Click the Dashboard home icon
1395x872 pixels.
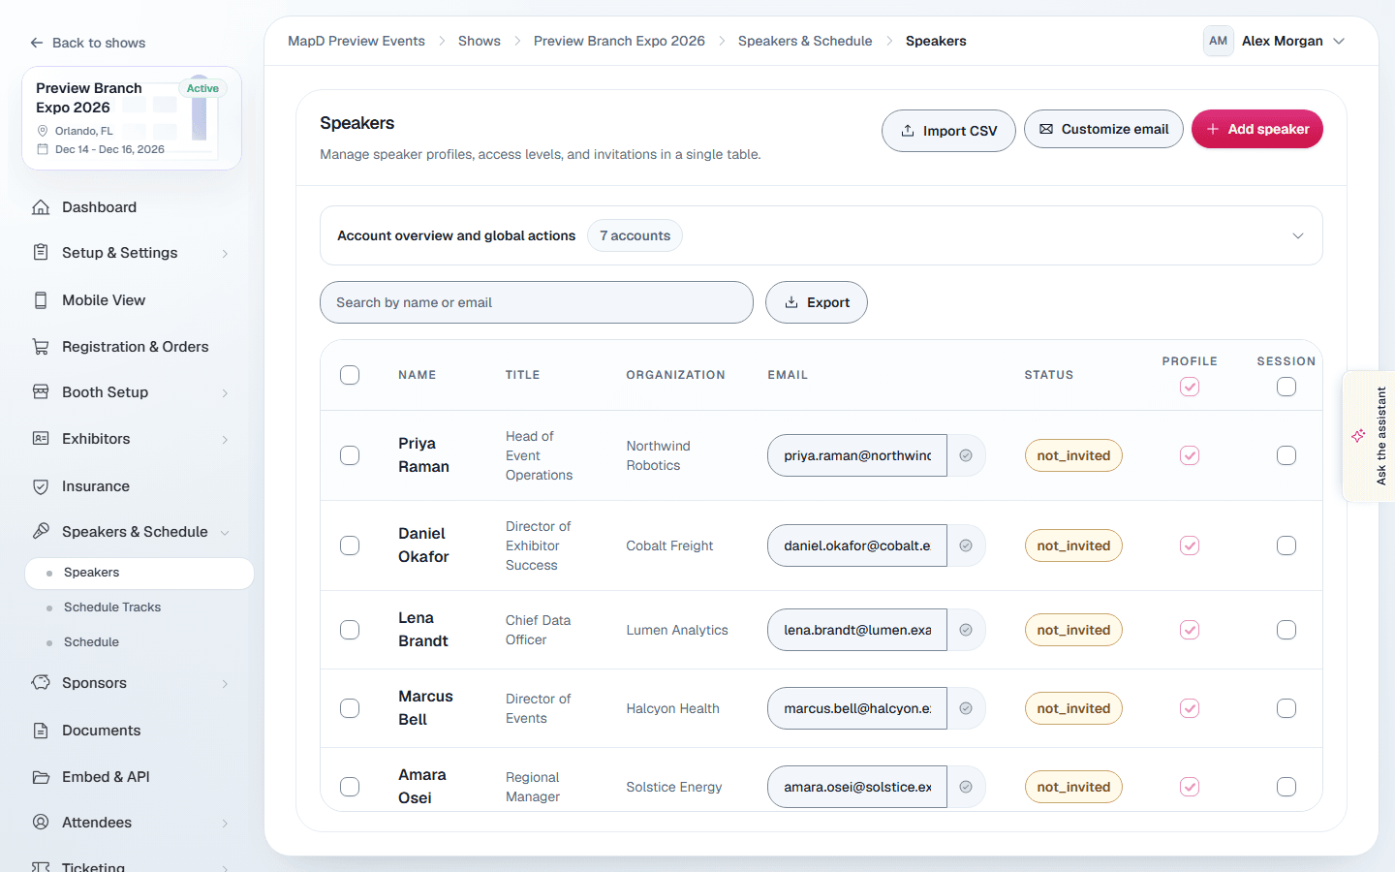(41, 207)
